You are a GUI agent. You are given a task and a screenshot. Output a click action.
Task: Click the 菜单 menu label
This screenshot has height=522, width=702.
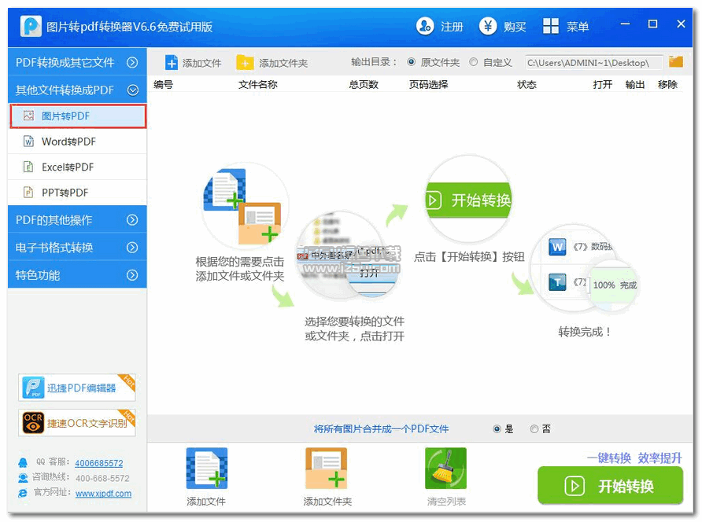578,27
